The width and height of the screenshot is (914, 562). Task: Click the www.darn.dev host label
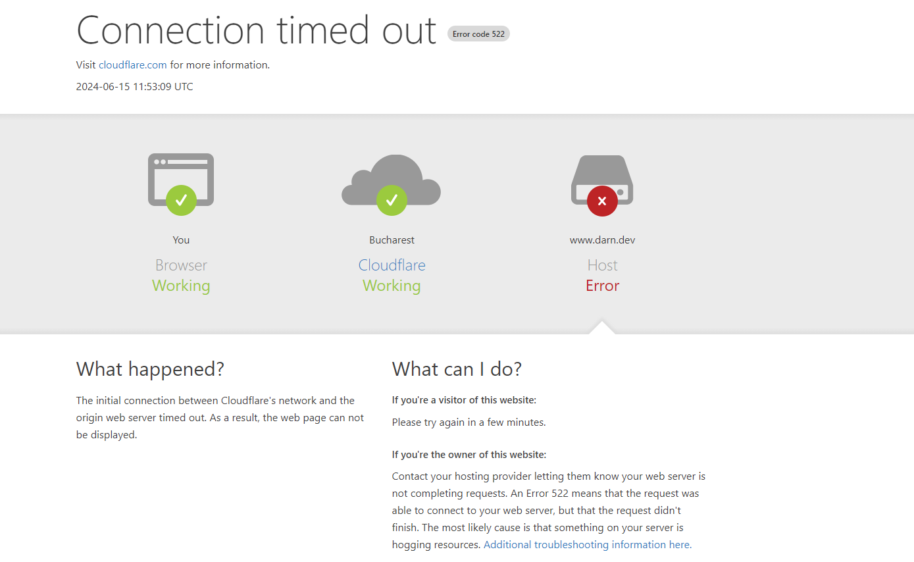click(x=602, y=240)
